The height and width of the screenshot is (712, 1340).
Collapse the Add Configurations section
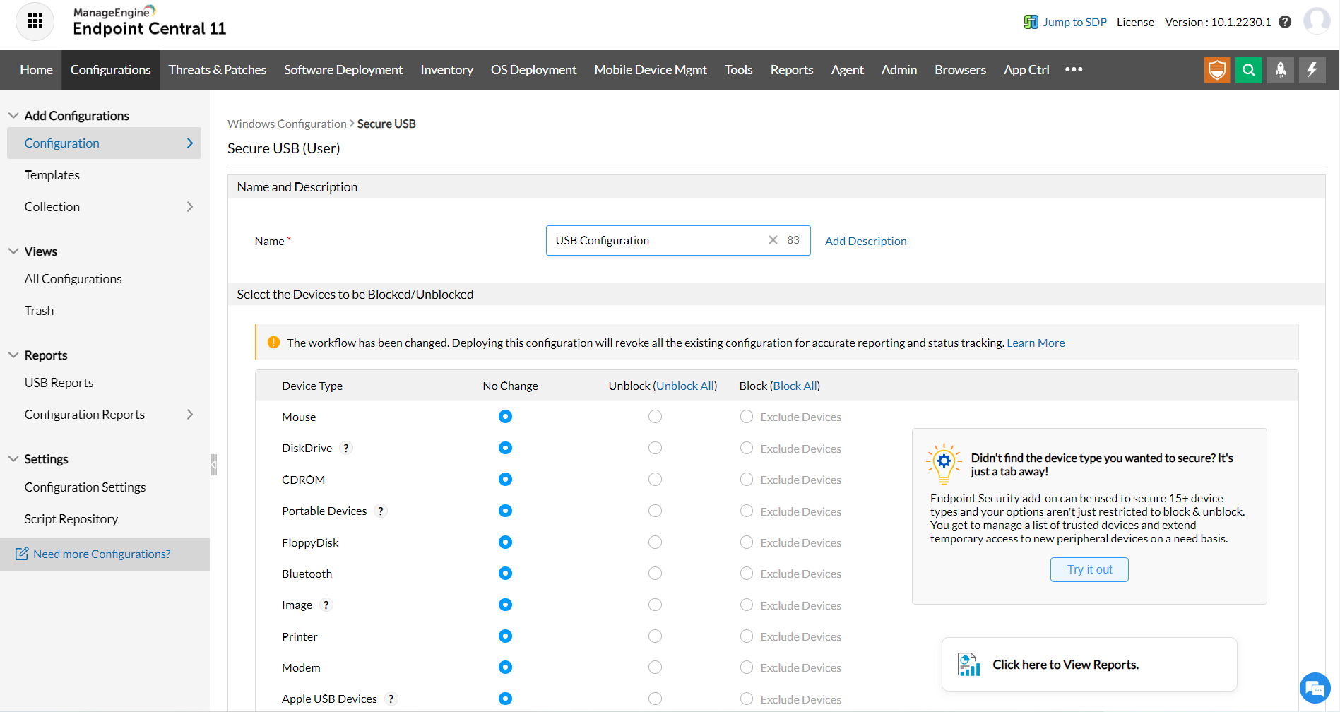click(x=13, y=116)
